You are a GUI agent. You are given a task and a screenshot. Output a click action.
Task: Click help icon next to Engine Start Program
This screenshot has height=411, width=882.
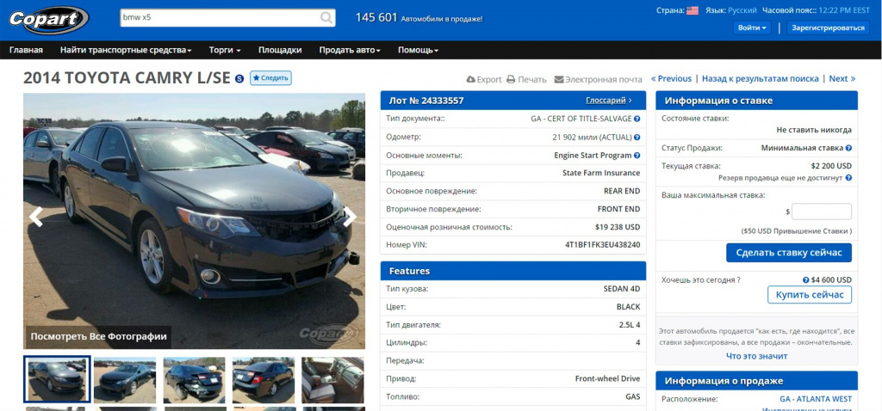click(x=637, y=156)
